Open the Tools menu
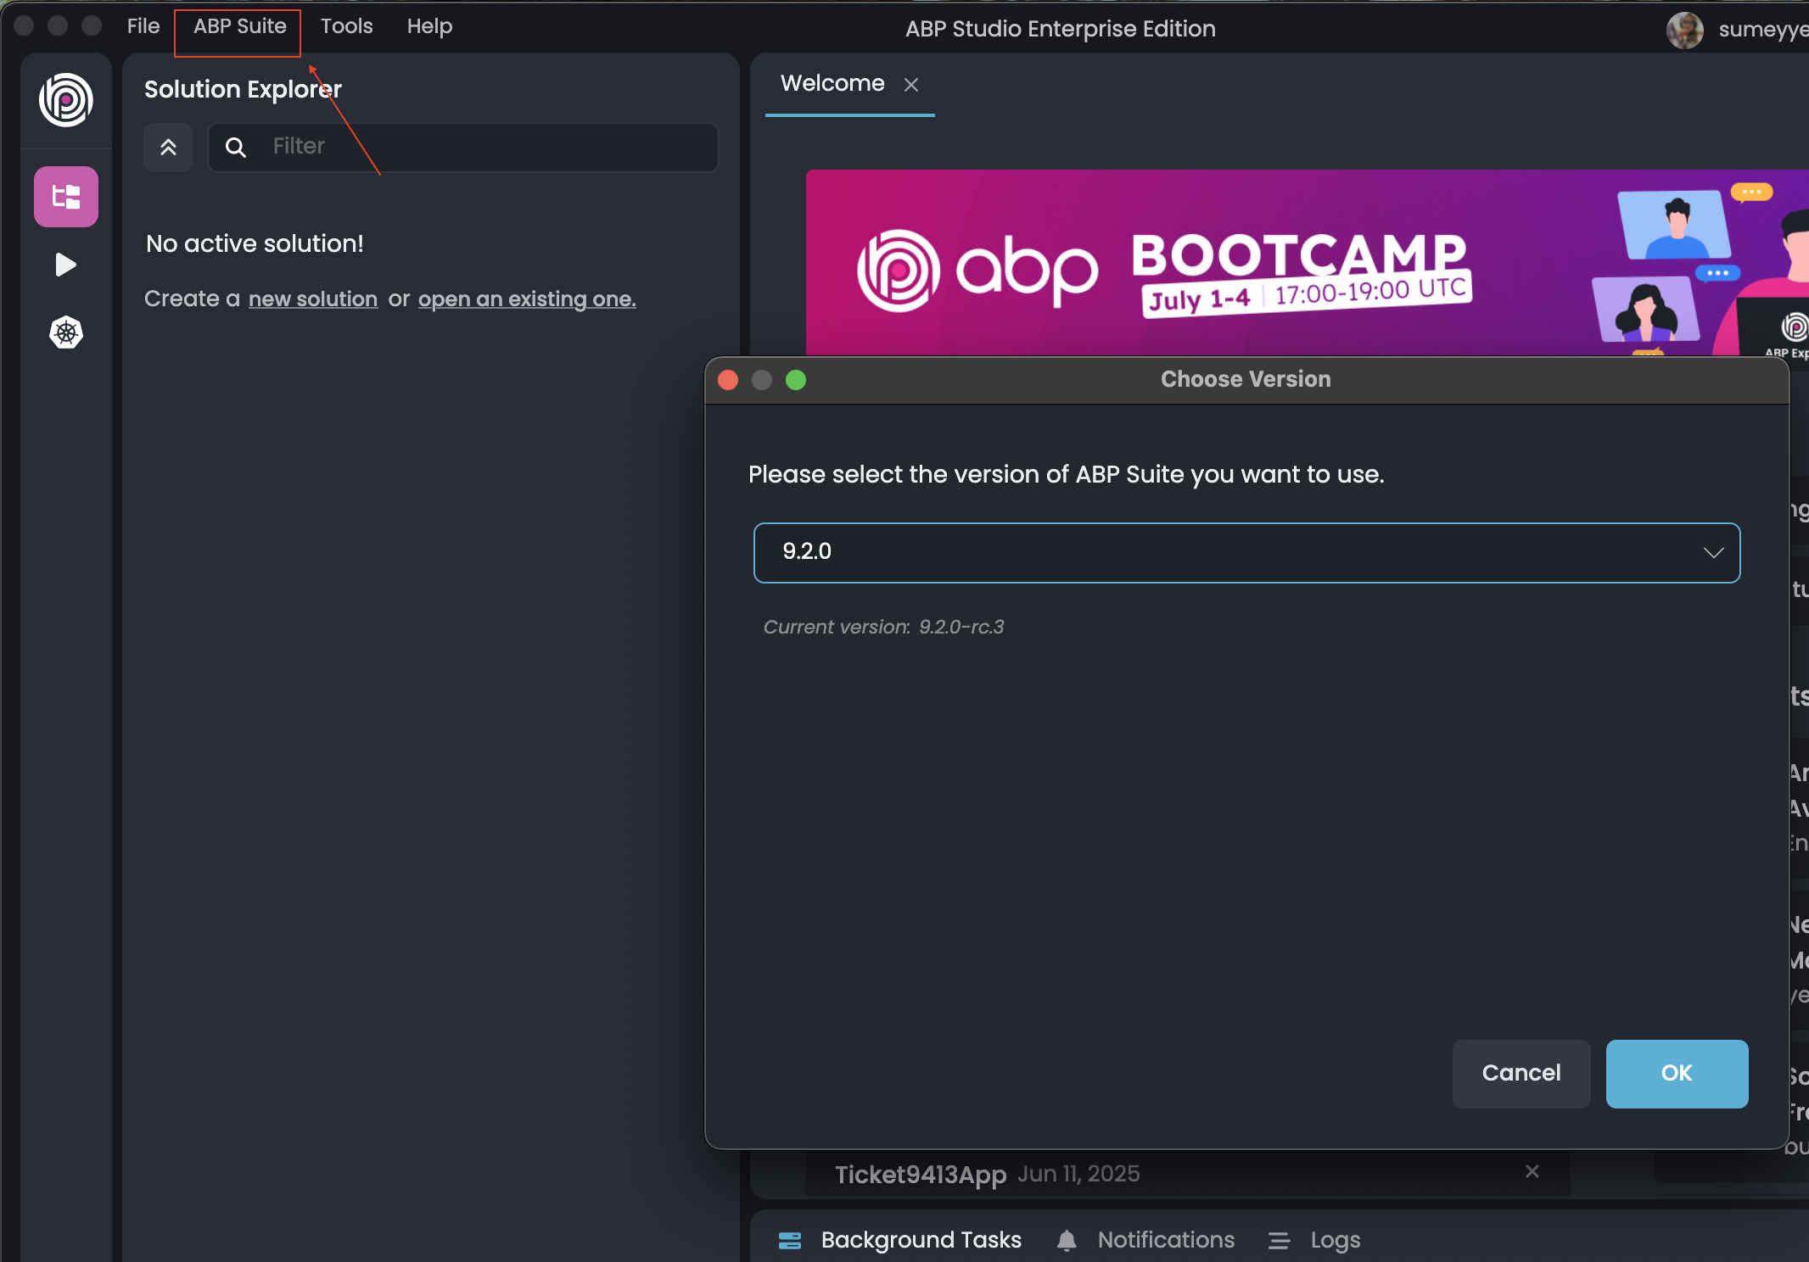 (346, 27)
